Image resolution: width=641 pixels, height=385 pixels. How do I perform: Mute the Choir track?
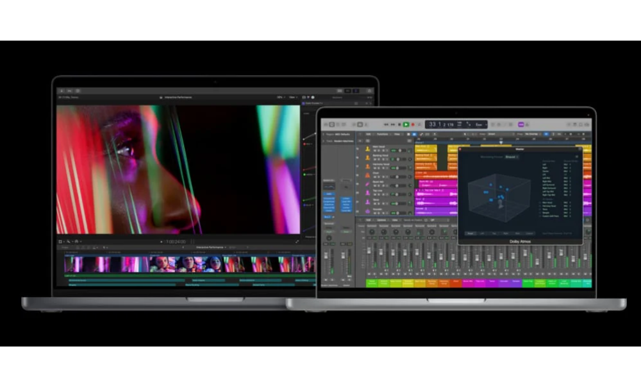pos(376,176)
